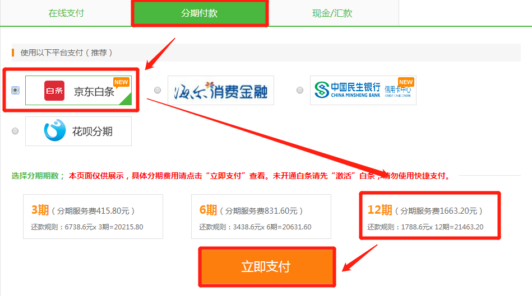Select the 中国民生银行 radio button
Viewport: 532px width, 296px height.
point(300,90)
